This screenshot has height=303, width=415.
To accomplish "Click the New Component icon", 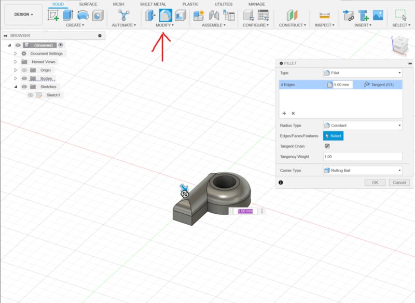I will [x=199, y=16].
